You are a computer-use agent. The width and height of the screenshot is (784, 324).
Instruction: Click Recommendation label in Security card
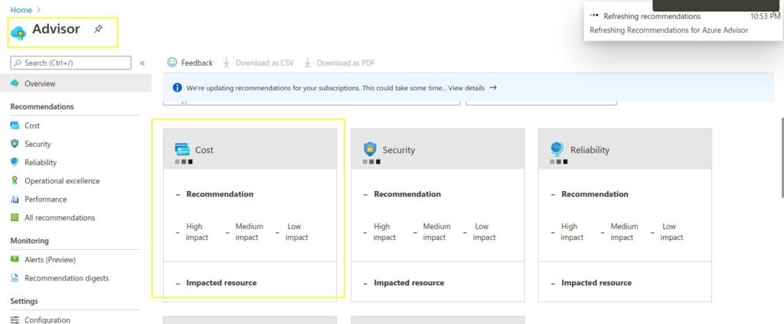pos(407,193)
